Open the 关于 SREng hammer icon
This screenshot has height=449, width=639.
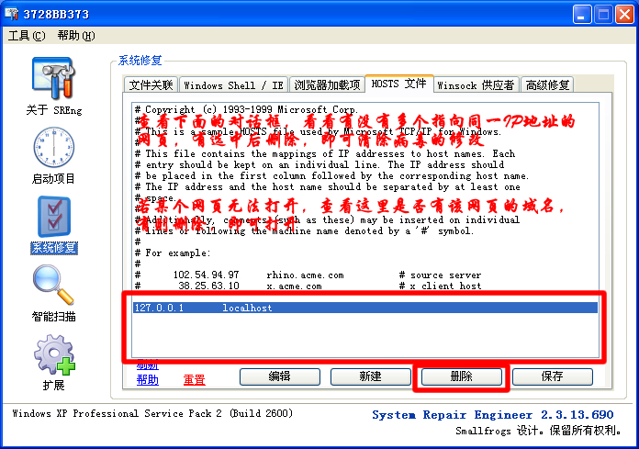53,78
